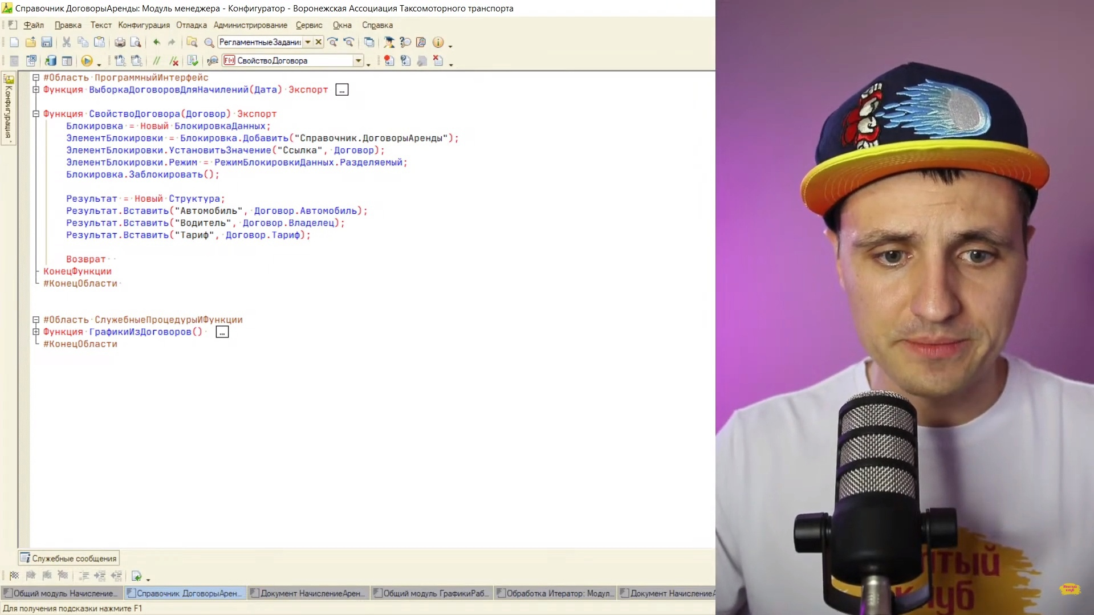Click the Update database configuration icon
Image resolution: width=1094 pixels, height=615 pixels.
pos(51,61)
